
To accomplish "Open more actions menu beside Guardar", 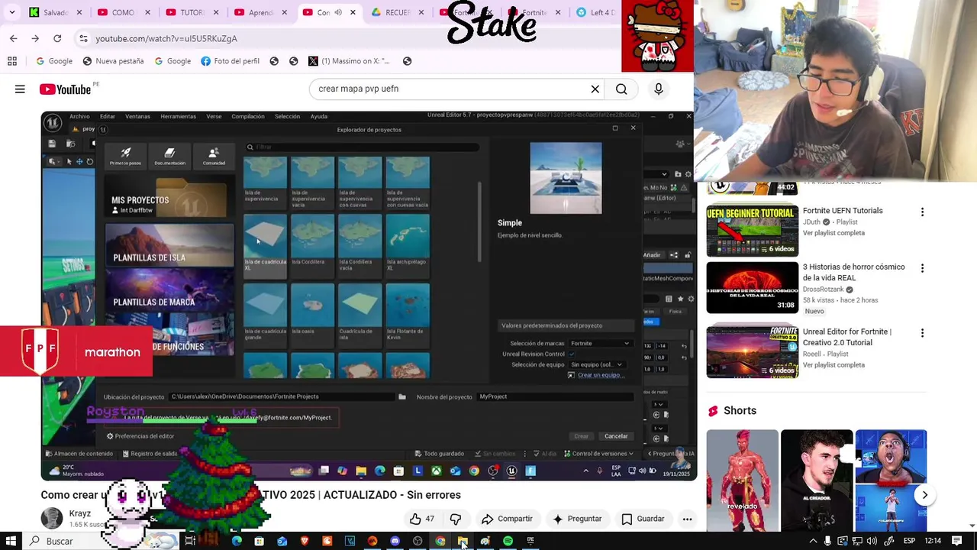I will (x=687, y=519).
